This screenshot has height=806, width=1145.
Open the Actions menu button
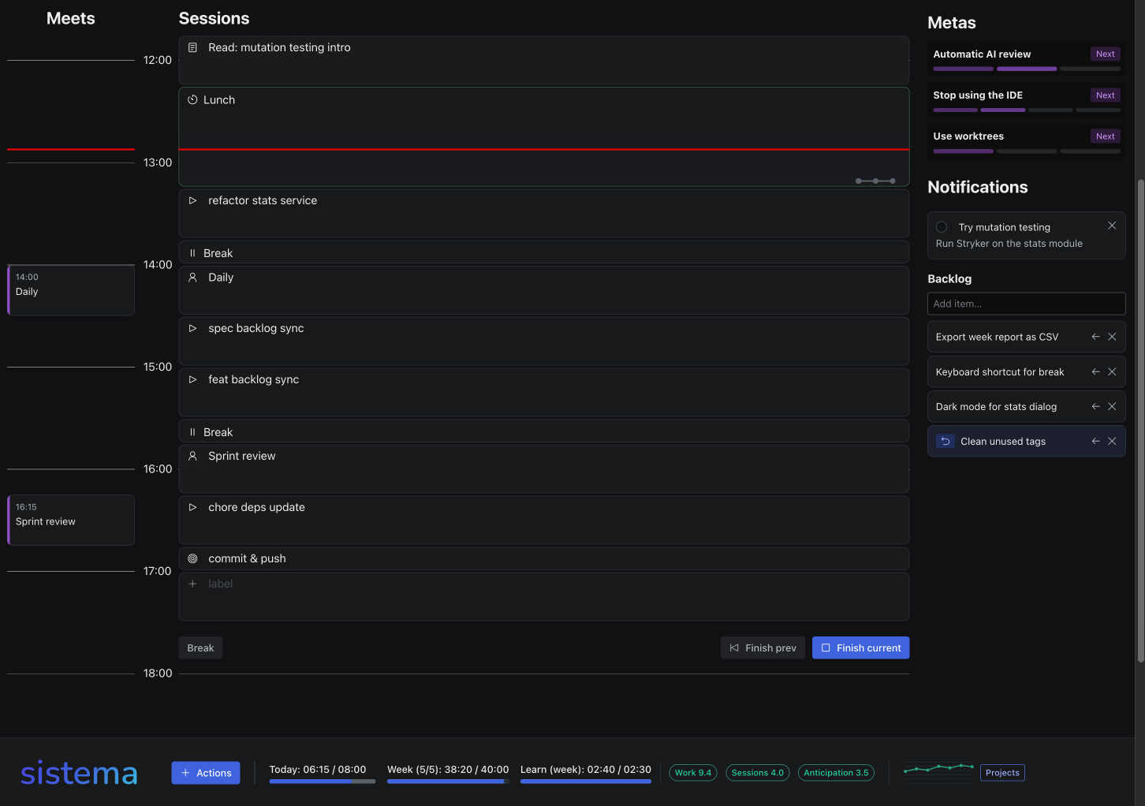[206, 773]
